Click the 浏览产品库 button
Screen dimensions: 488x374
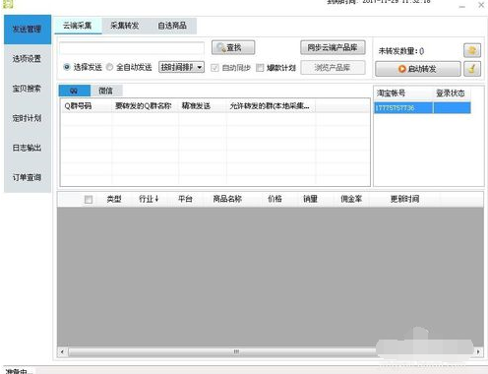(x=333, y=68)
